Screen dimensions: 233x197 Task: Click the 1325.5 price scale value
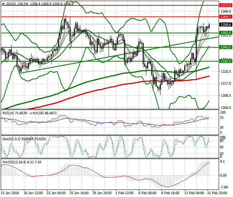[226, 72]
